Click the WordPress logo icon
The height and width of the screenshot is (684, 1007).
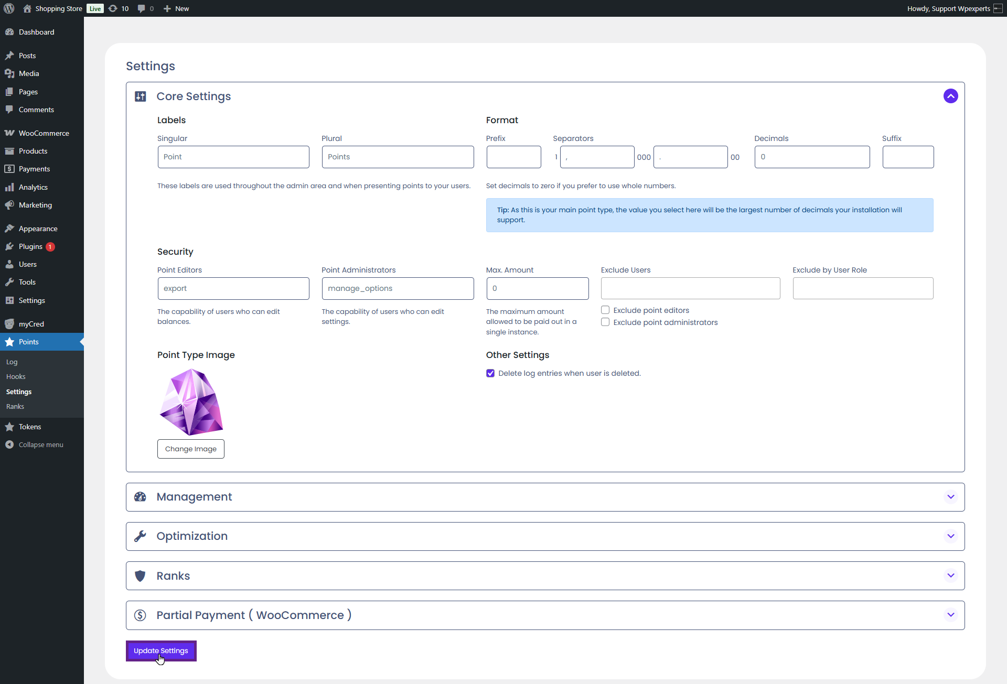[x=9, y=8]
